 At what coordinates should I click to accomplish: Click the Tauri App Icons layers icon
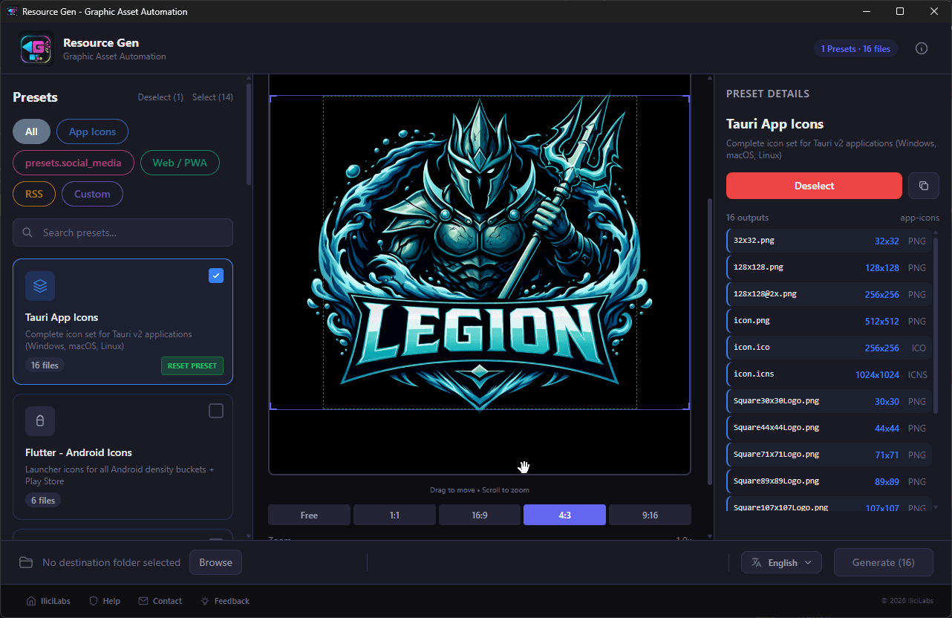point(39,285)
